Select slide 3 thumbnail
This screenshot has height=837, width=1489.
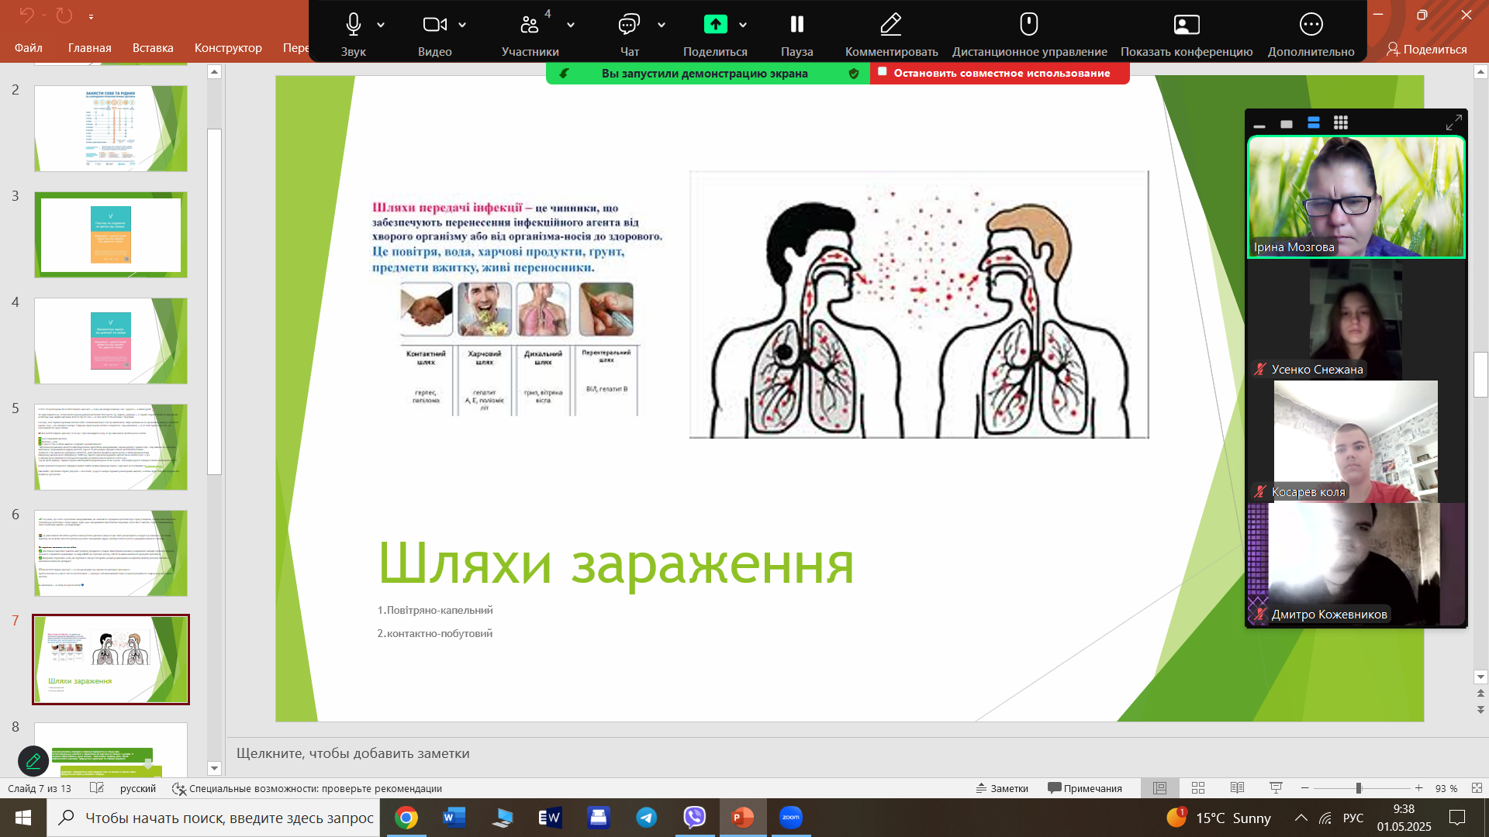pyautogui.click(x=111, y=235)
